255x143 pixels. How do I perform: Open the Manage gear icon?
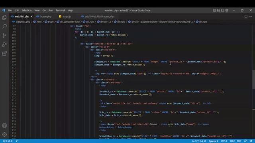pos(4,134)
